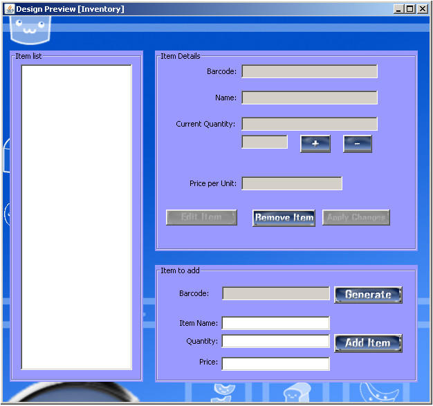Click the 'Item to add' panel title
Screen dimensions: 433x406
(x=180, y=270)
